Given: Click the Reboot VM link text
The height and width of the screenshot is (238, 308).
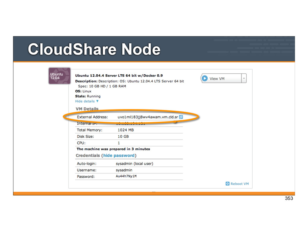Looking at the screenshot, I should [x=240, y=184].
